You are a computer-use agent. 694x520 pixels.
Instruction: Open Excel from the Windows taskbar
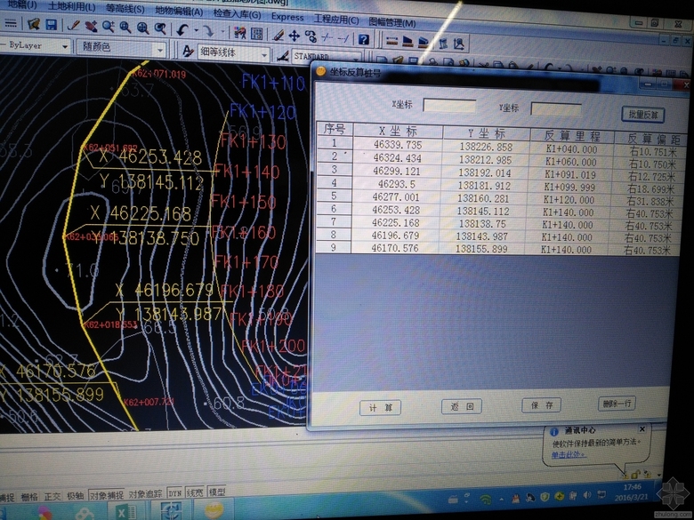coord(125,510)
